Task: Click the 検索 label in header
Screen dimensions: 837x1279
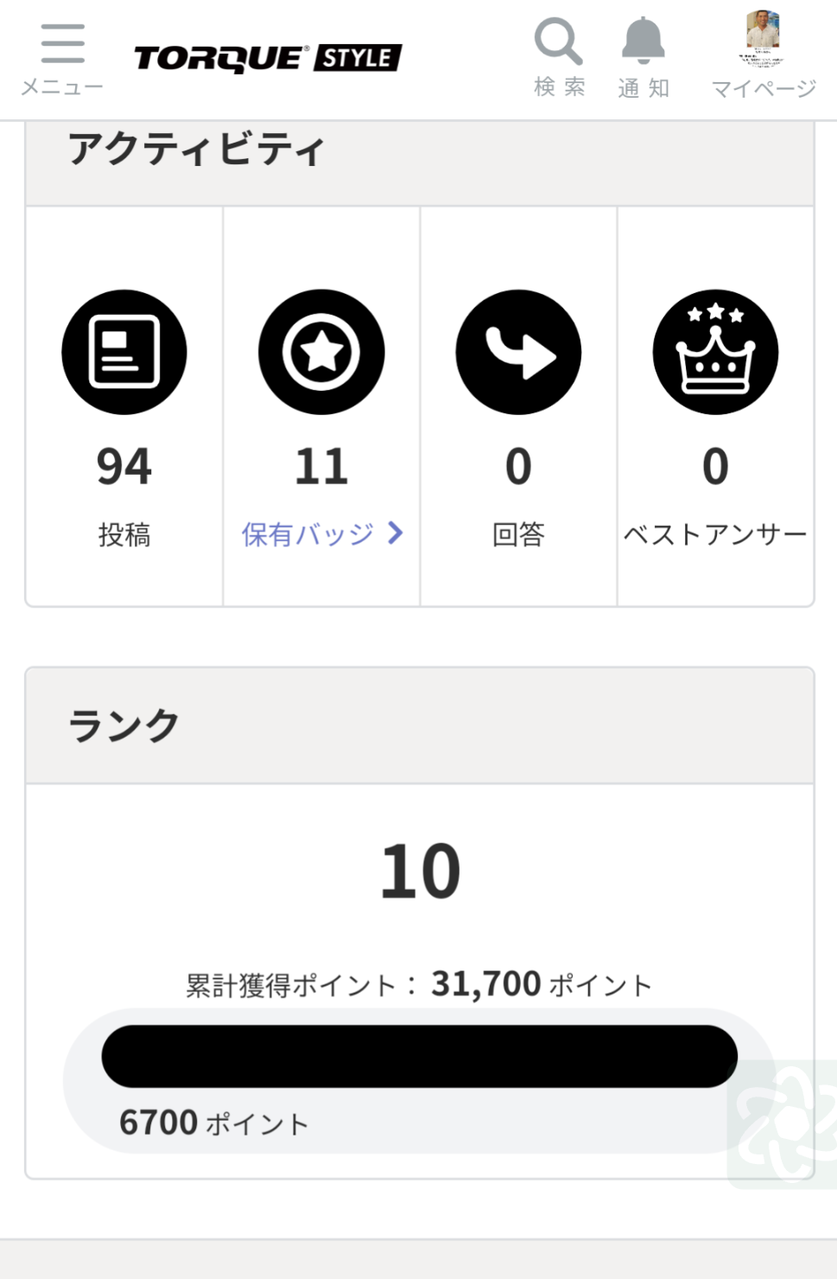Action: click(559, 87)
